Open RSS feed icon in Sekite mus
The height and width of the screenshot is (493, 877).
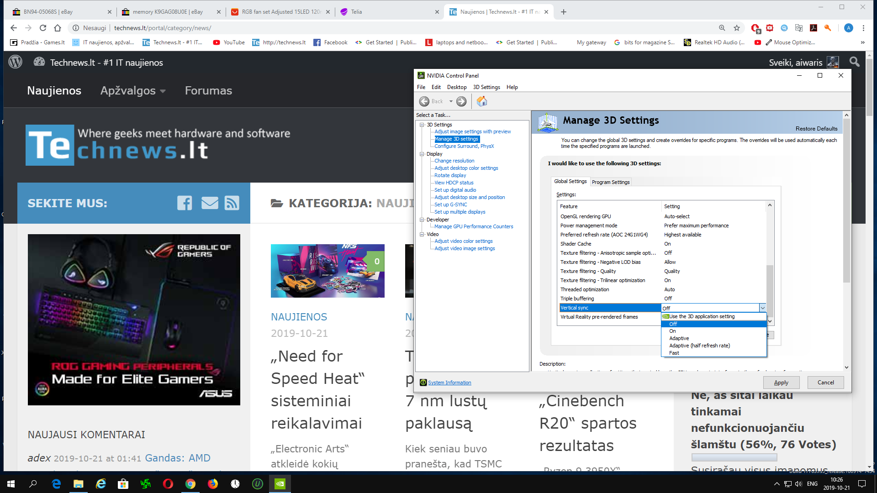click(x=232, y=203)
